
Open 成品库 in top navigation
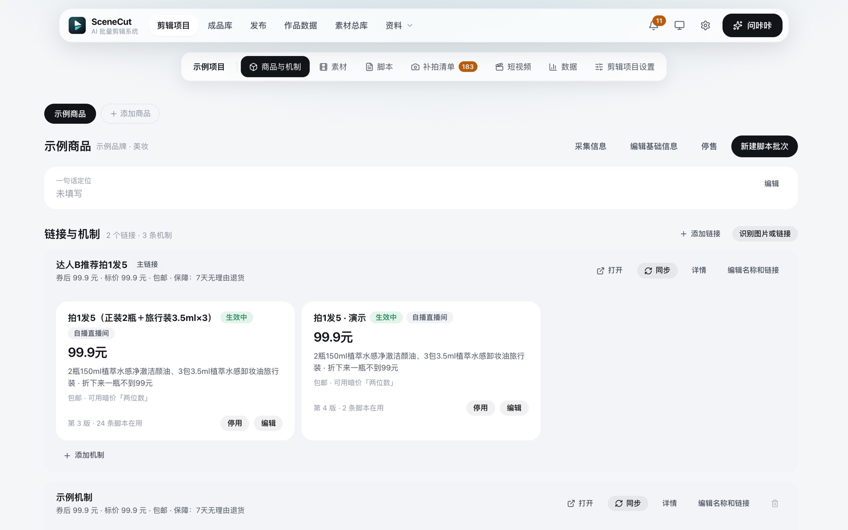pyautogui.click(x=220, y=25)
